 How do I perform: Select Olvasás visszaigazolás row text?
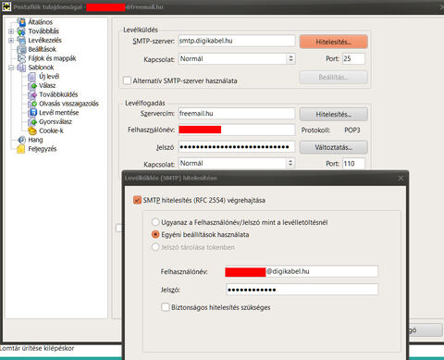(68, 104)
